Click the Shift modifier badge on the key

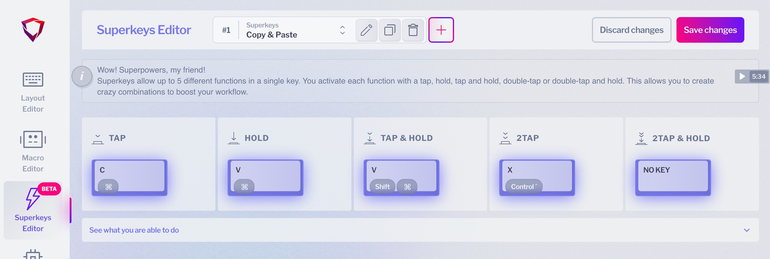coord(382,187)
